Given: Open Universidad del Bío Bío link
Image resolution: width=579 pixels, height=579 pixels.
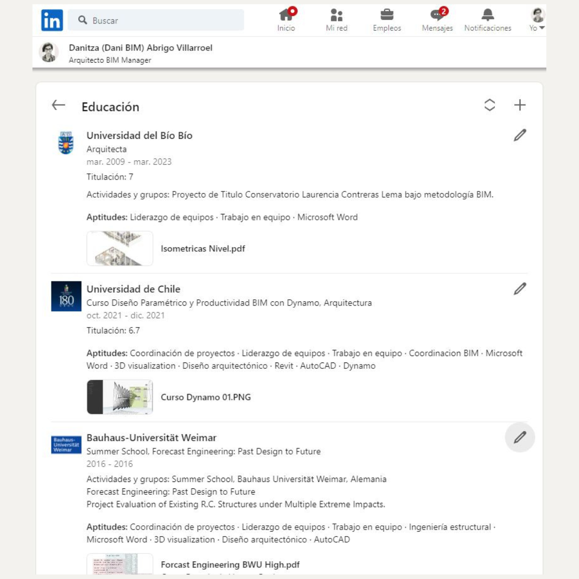Looking at the screenshot, I should [139, 136].
